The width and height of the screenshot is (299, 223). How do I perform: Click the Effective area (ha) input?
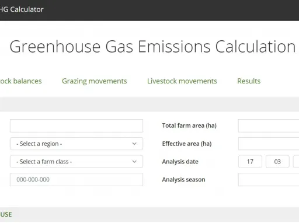coord(269,144)
